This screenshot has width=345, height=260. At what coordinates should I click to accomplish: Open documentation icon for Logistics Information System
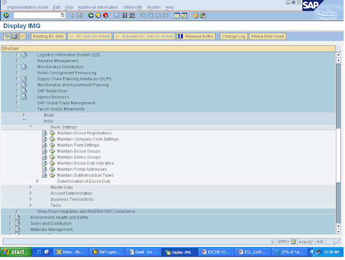(24, 55)
